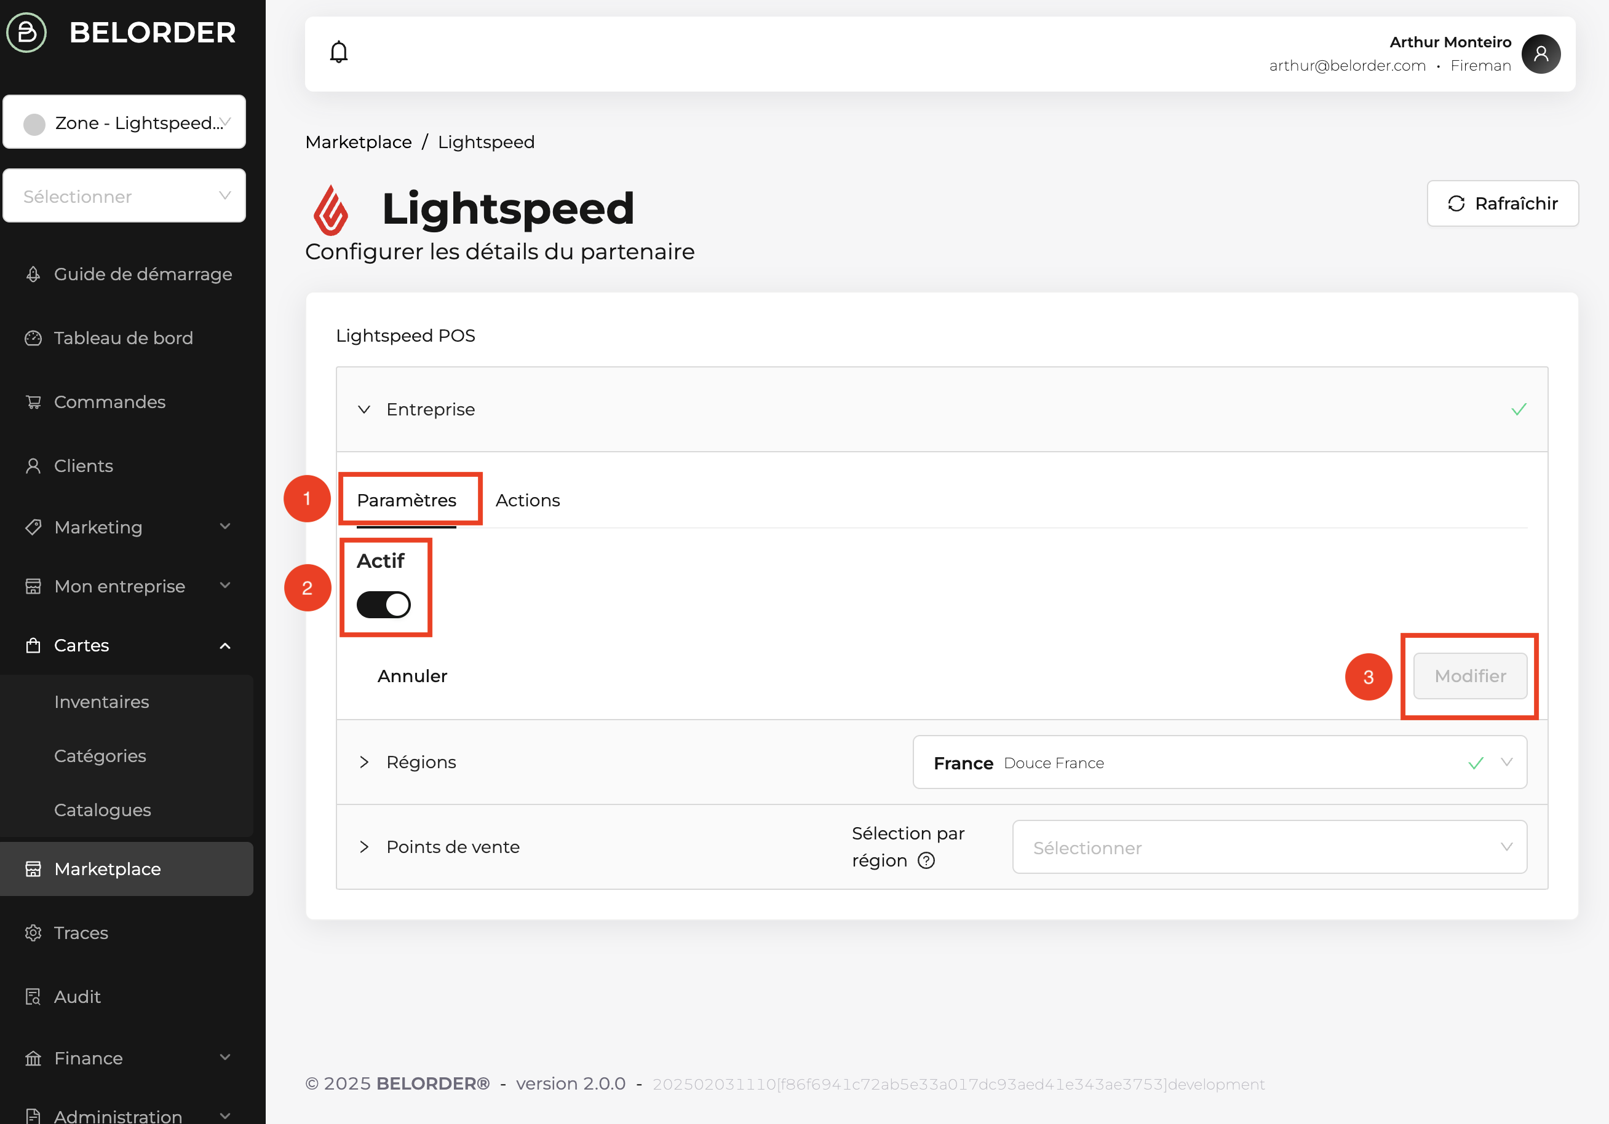This screenshot has height=1124, width=1609.
Task: Go to Marketplace via breadcrumb
Action: tap(358, 142)
